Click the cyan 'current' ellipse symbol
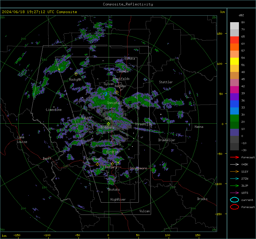 click(x=234, y=200)
